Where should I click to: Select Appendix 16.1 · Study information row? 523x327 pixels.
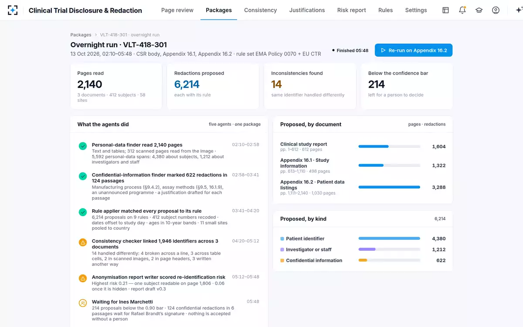point(363,166)
